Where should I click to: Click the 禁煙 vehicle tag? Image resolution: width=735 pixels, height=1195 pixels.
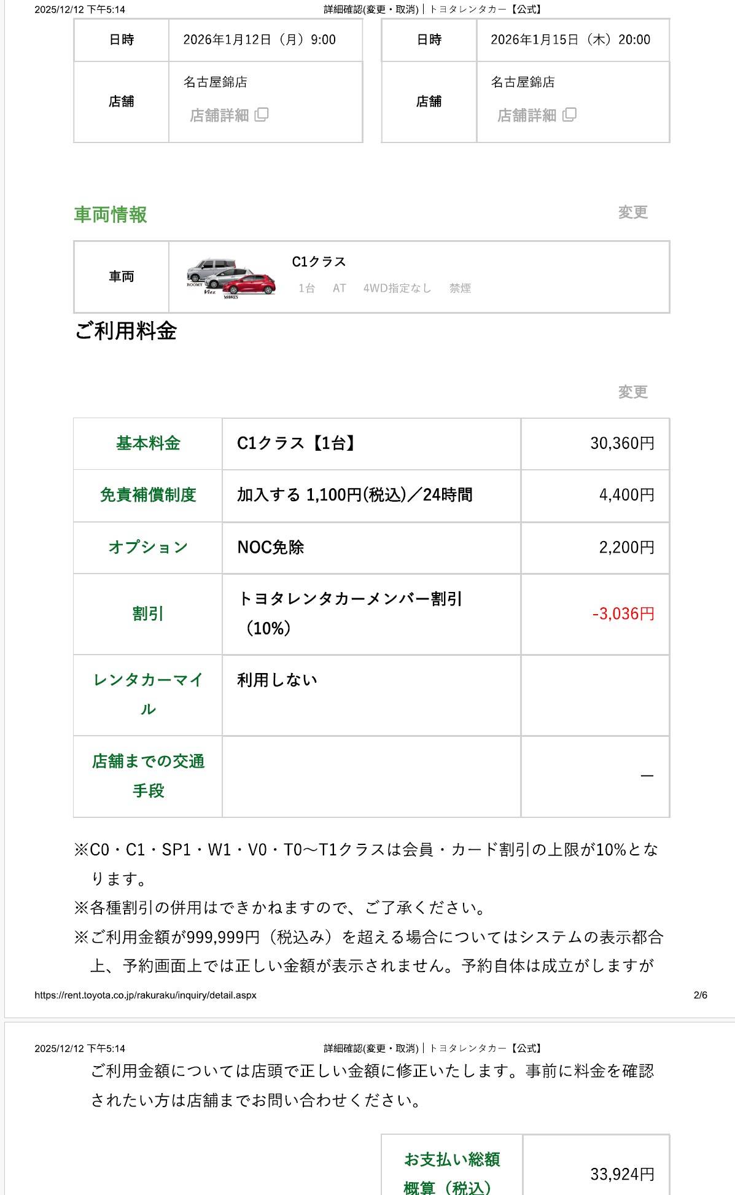(x=460, y=288)
